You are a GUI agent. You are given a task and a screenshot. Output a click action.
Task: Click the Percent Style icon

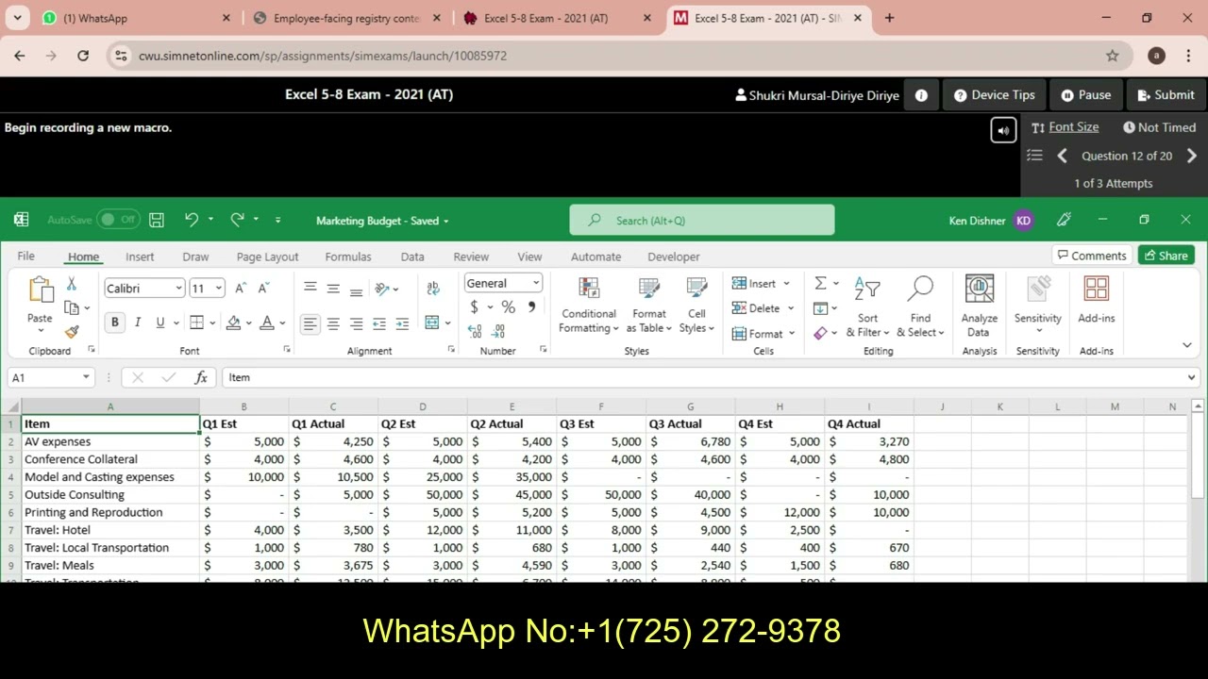pyautogui.click(x=509, y=306)
